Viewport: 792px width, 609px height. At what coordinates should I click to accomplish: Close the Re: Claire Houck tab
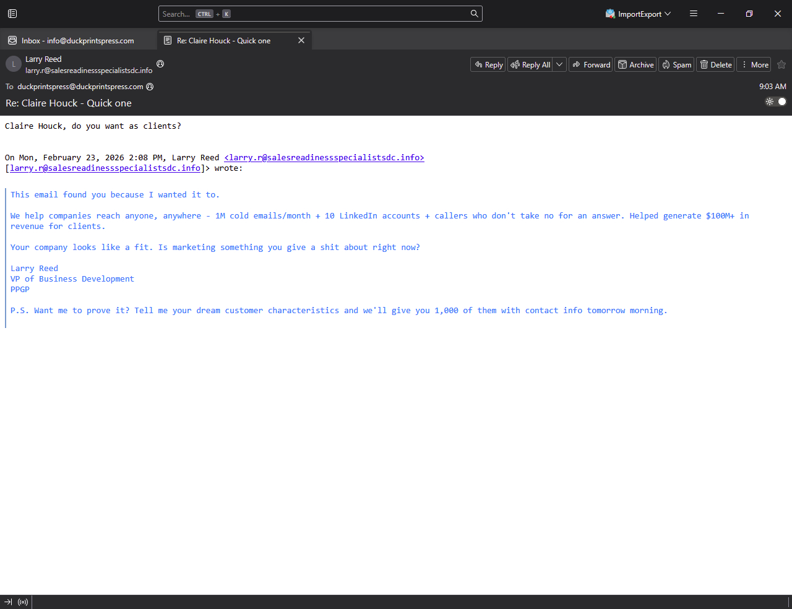tap(301, 41)
